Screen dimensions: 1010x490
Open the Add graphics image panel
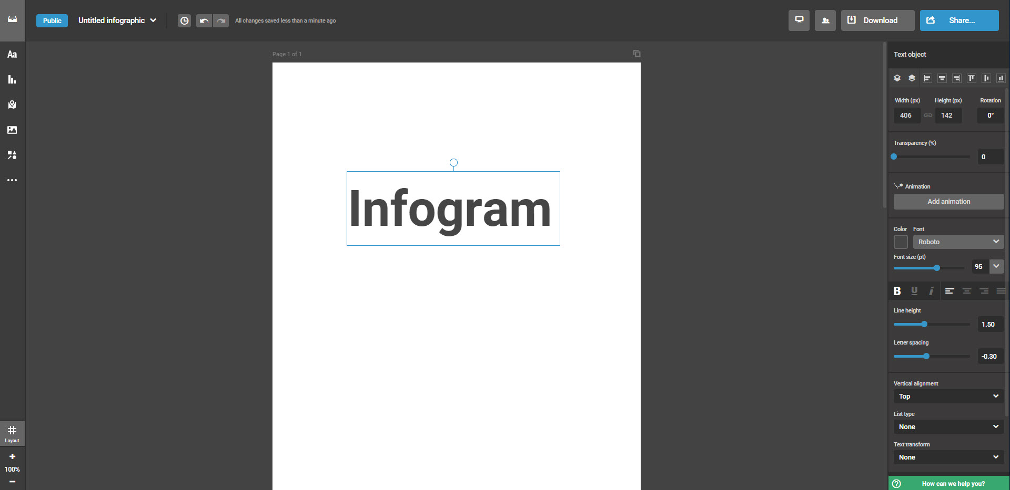coord(12,130)
